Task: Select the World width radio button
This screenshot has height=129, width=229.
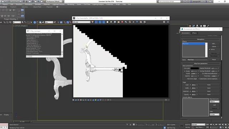Action: pyautogui.click(x=185, y=73)
